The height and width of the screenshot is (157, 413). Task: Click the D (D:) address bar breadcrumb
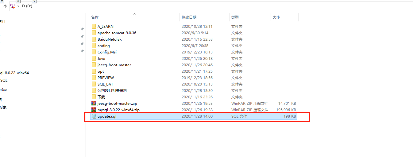(27, 6)
